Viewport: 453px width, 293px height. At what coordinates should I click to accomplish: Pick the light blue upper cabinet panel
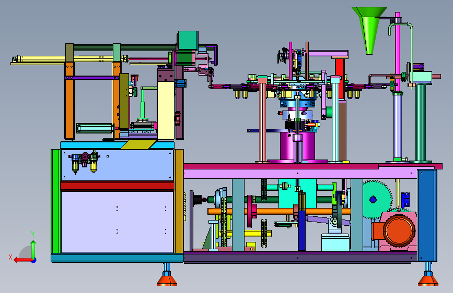coord(117,165)
